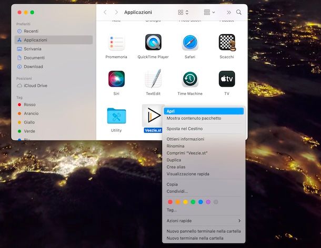Choose Copia in the context menu
The width and height of the screenshot is (321, 248).
tap(204, 184)
